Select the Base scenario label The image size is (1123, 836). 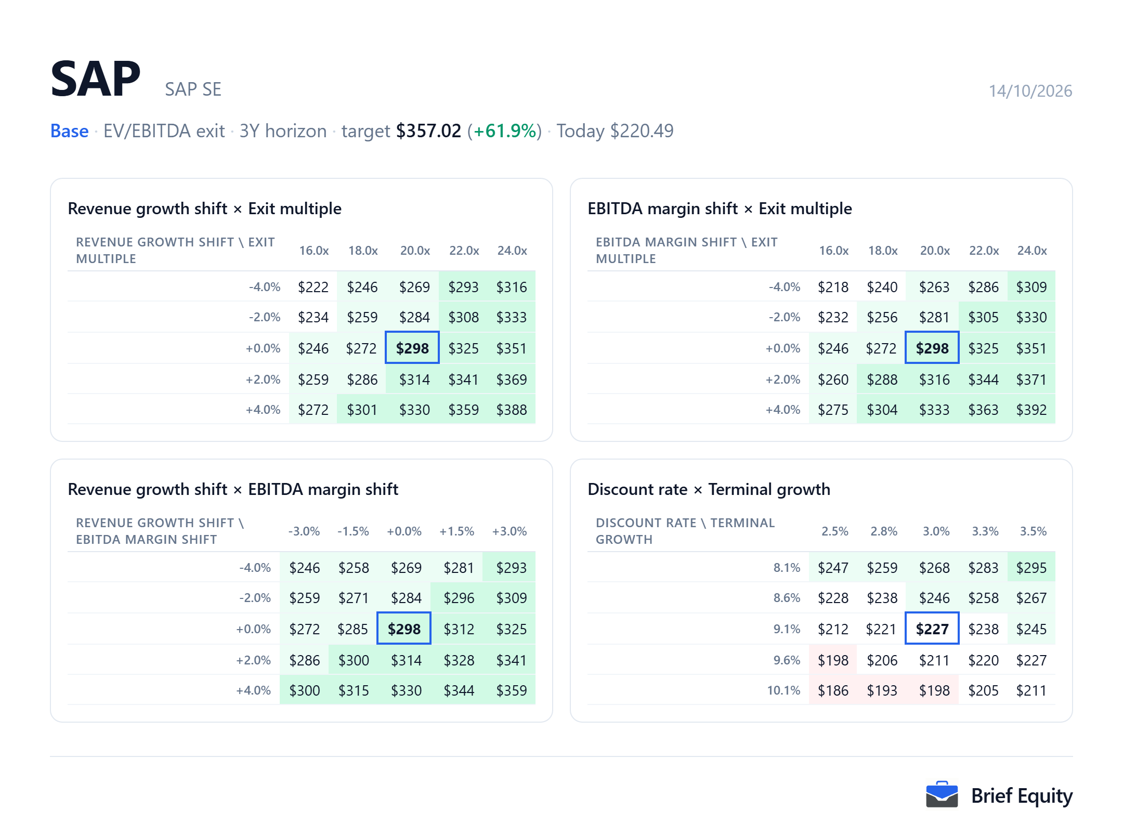(x=69, y=130)
